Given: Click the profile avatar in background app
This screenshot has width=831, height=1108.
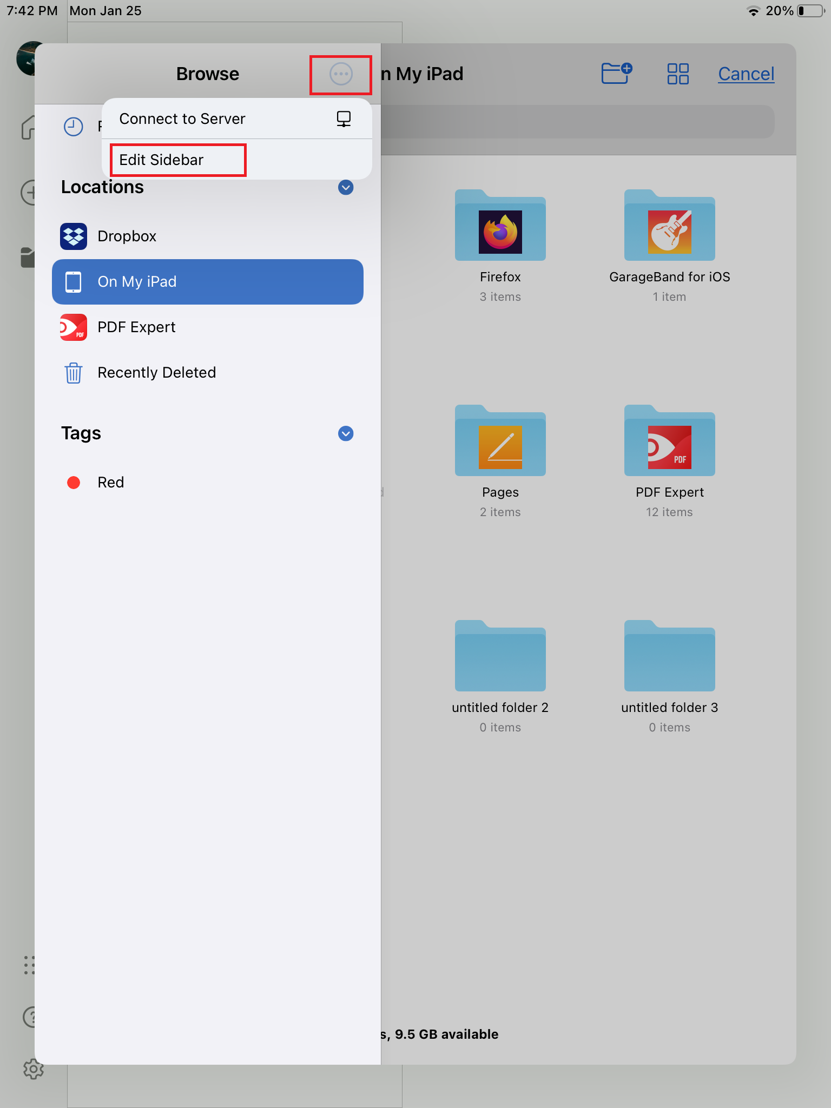Looking at the screenshot, I should (26, 58).
